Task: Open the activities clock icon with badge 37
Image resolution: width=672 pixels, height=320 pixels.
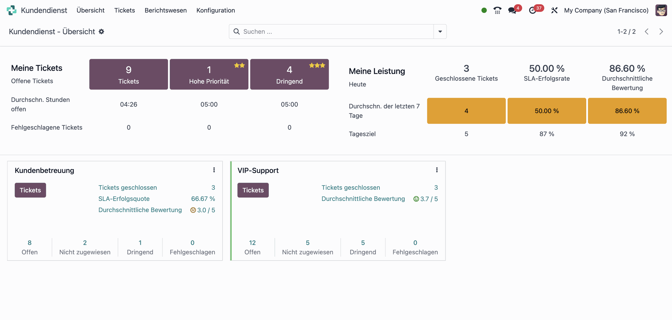Action: (x=533, y=11)
